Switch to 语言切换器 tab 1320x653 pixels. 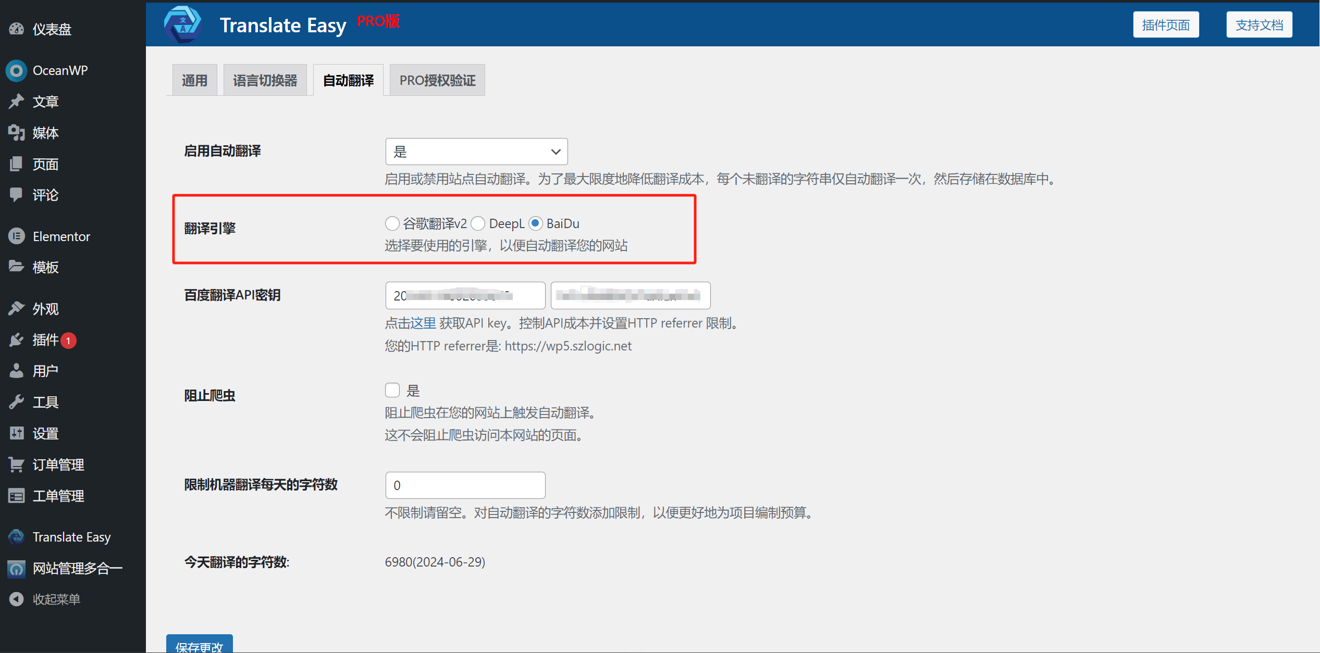(x=264, y=80)
